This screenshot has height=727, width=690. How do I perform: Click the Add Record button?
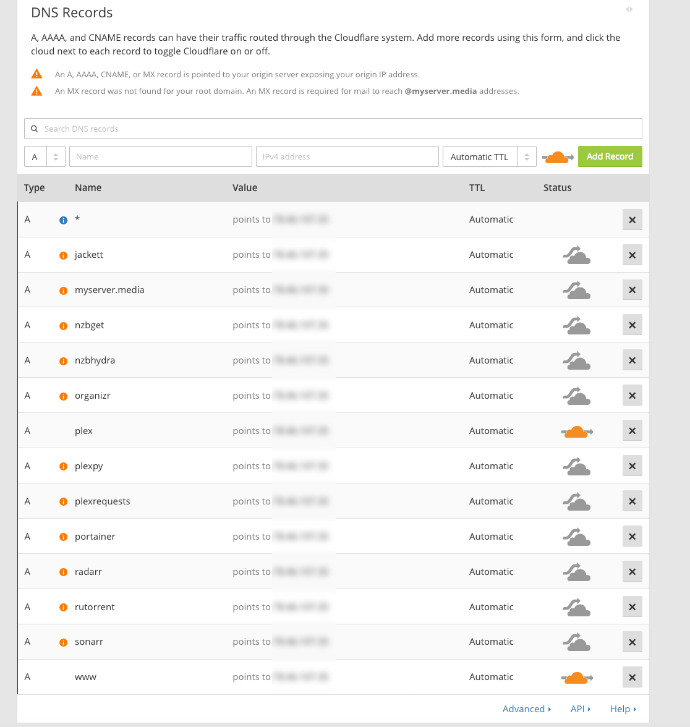(x=610, y=157)
